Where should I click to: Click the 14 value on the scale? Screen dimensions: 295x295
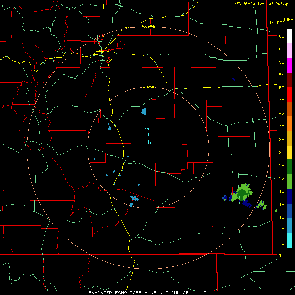click(282, 205)
